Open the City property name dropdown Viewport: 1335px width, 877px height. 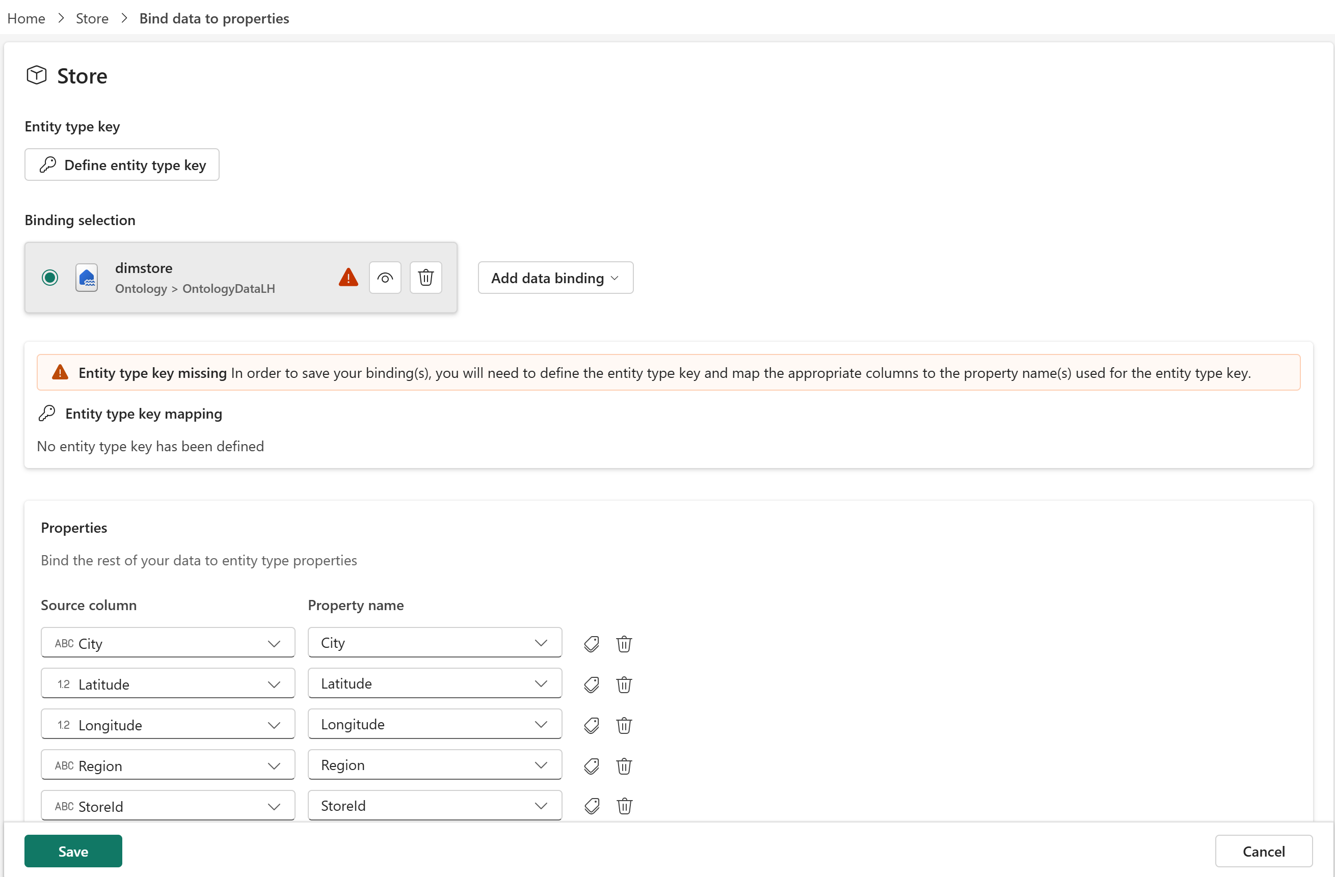pyautogui.click(x=435, y=643)
